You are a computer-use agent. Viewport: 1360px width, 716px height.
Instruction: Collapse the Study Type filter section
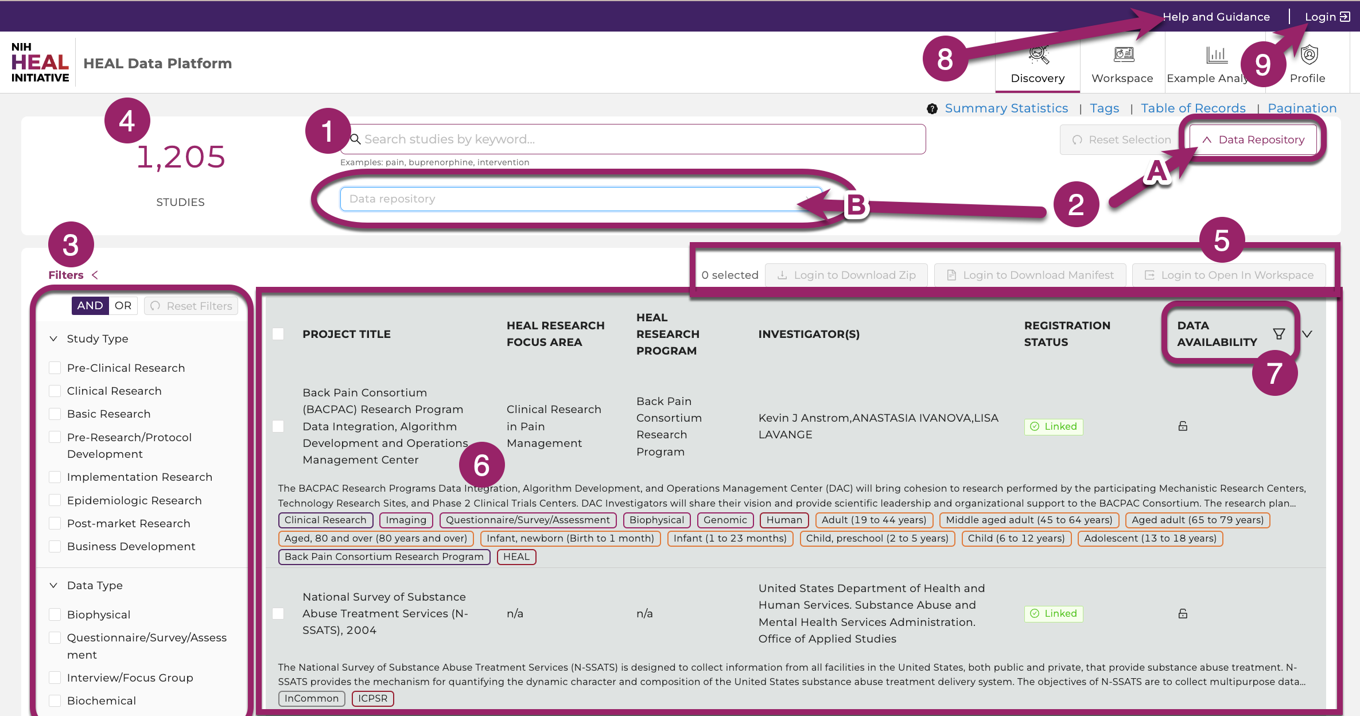click(53, 338)
